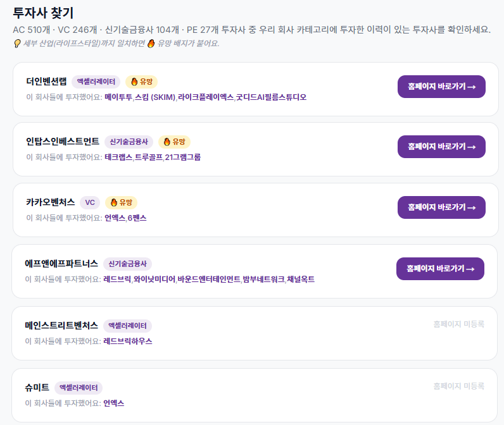This screenshot has width=504, height=425.
Task: Open 밤부네트워크 company link
Action: click(x=263, y=280)
